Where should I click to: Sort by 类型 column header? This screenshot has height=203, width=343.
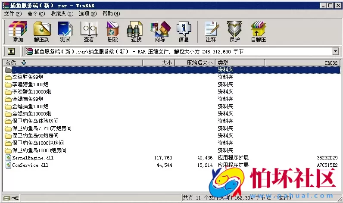coord(240,63)
